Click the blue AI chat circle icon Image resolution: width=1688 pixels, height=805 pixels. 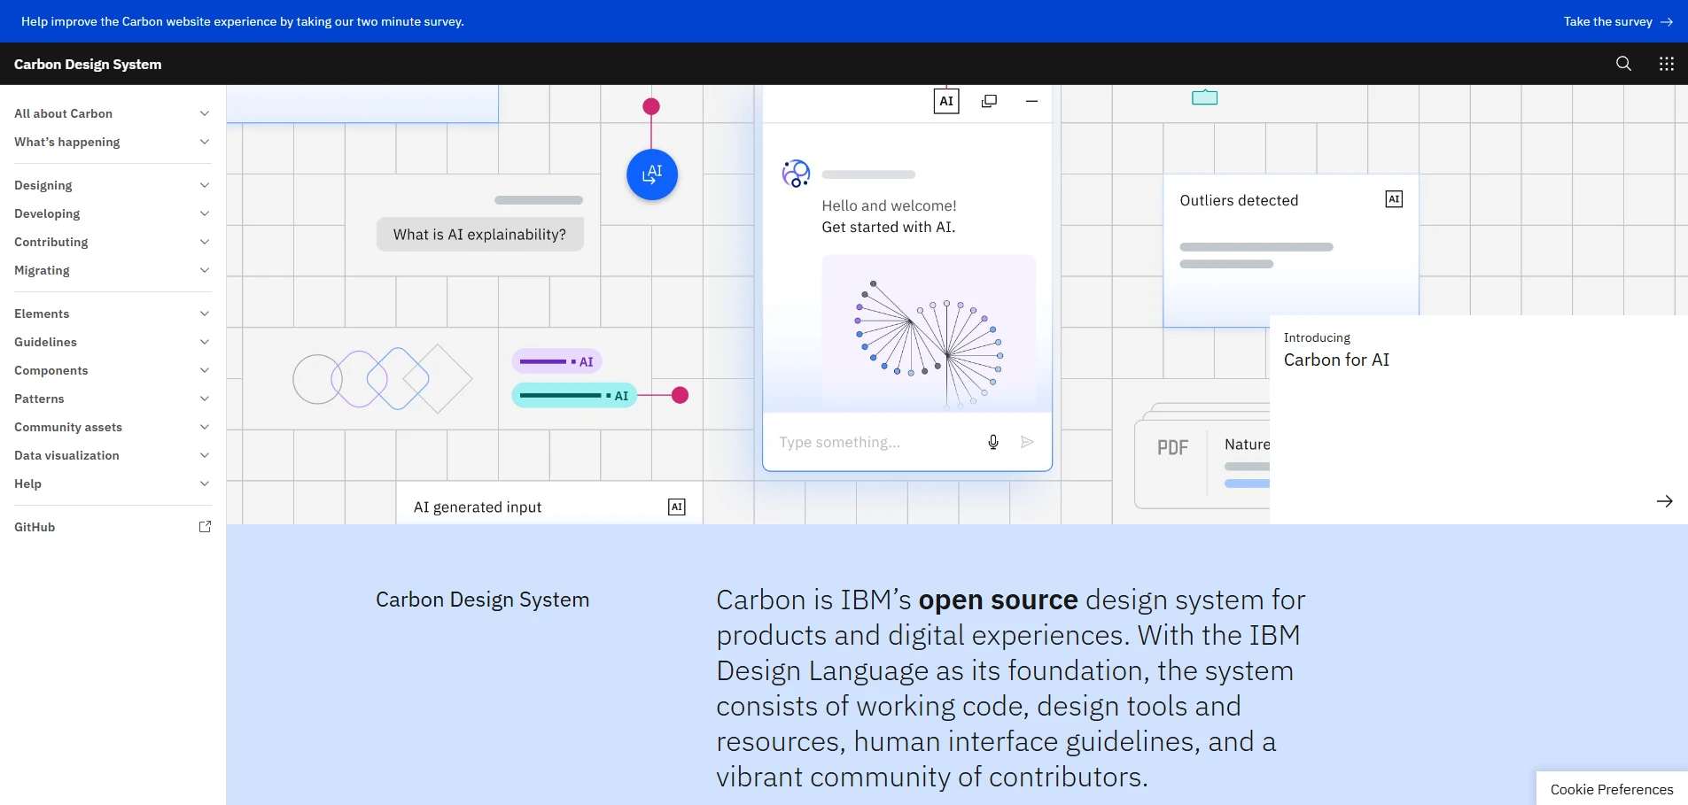[x=652, y=174]
